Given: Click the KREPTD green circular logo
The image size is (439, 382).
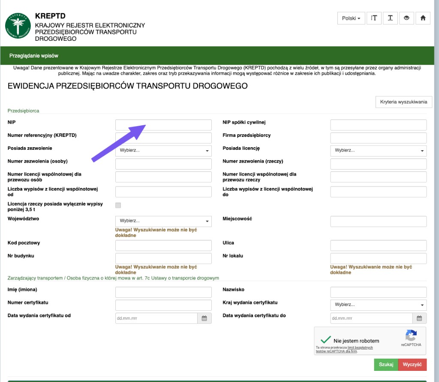Looking at the screenshot, I should coord(18,25).
